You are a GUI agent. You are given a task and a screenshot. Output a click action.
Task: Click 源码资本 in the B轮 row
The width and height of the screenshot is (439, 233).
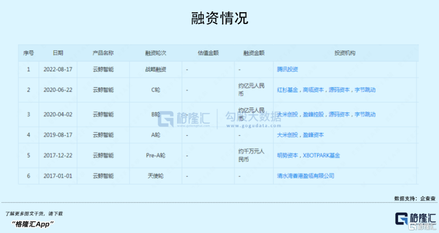[x=339, y=115]
